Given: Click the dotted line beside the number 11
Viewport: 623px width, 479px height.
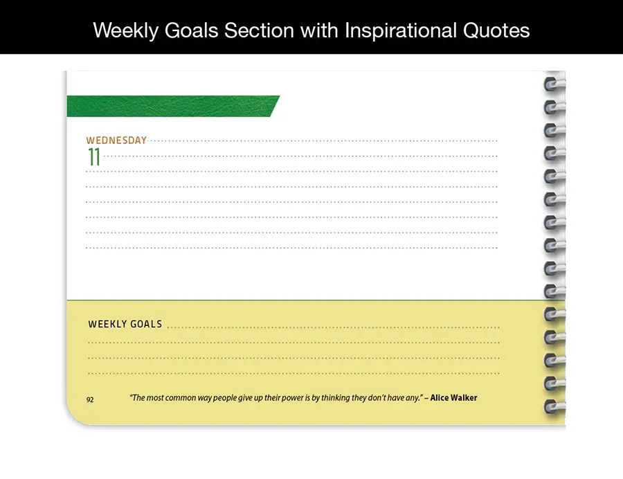Looking at the screenshot, I should pos(301,156).
